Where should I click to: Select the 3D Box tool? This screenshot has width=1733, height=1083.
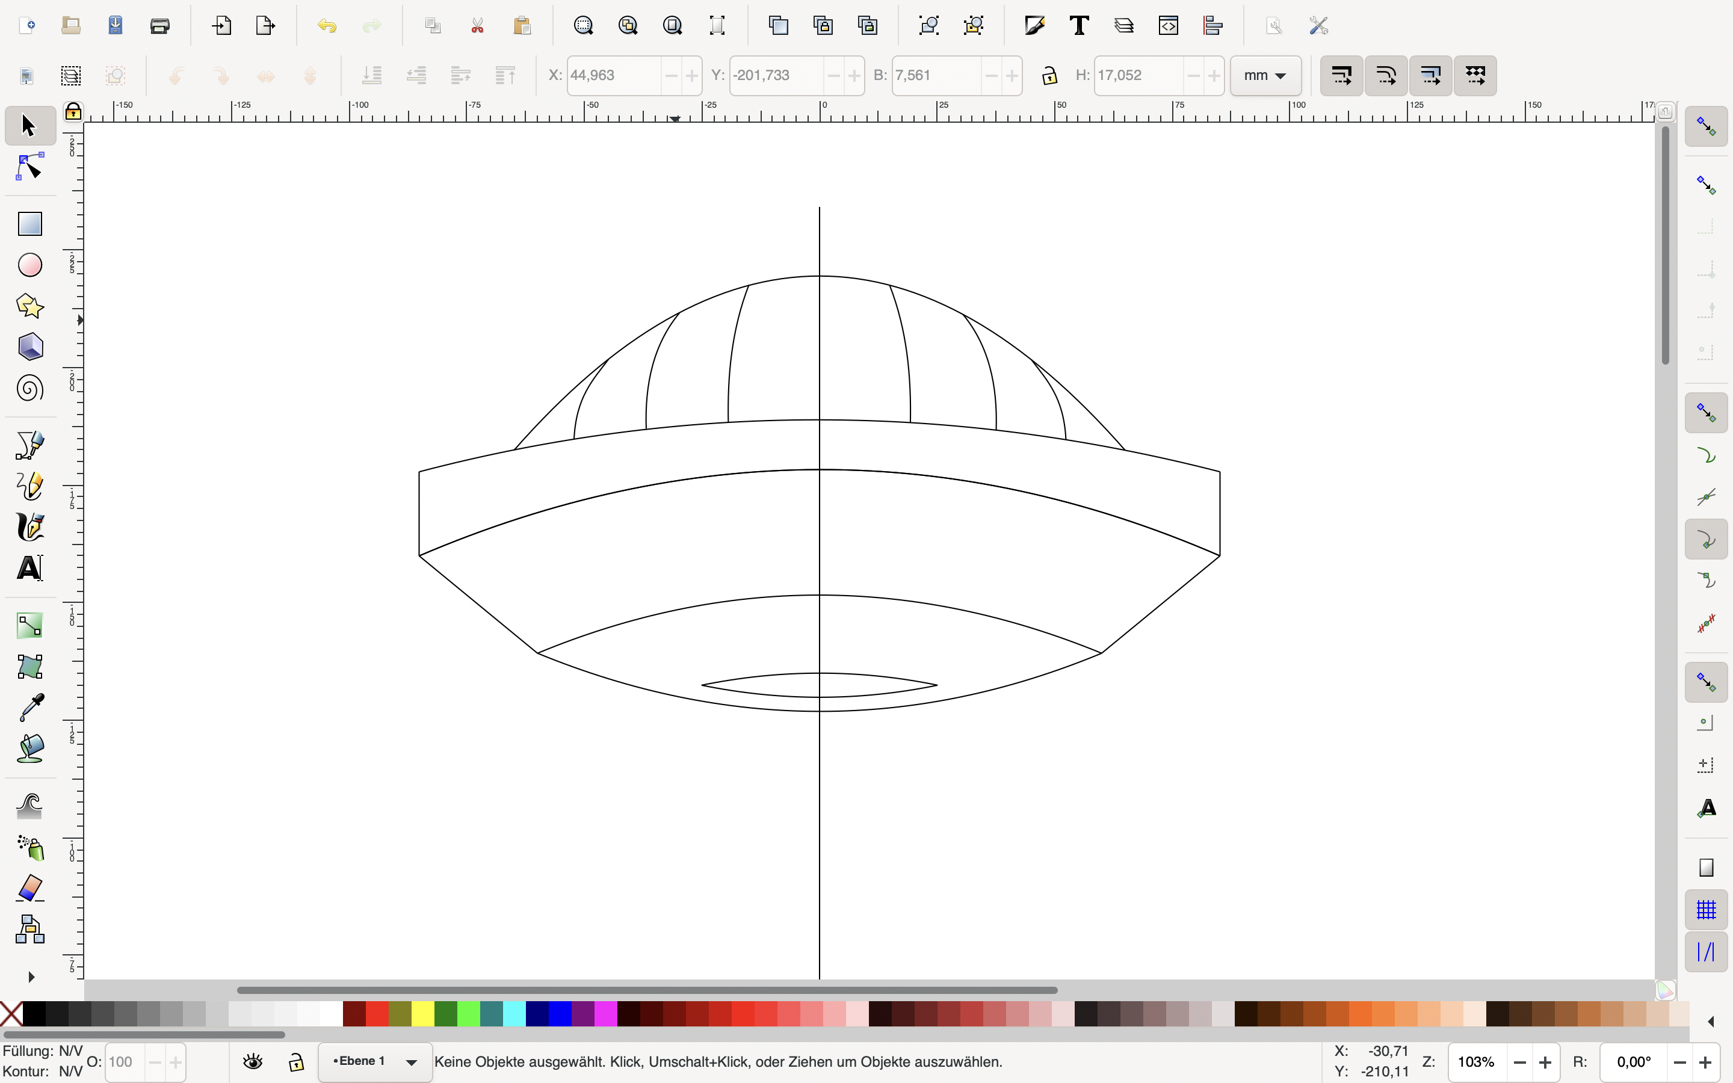[29, 347]
